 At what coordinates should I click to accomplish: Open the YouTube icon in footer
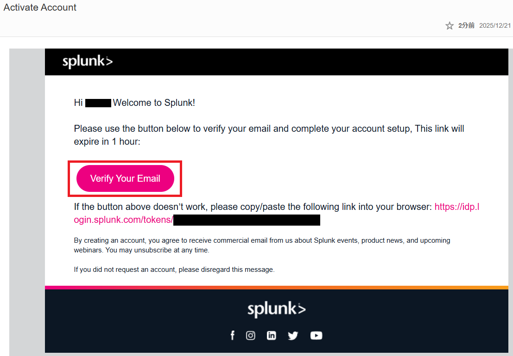pos(316,336)
